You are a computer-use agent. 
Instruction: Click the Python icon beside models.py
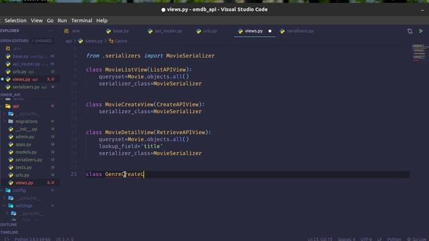pos(11,152)
